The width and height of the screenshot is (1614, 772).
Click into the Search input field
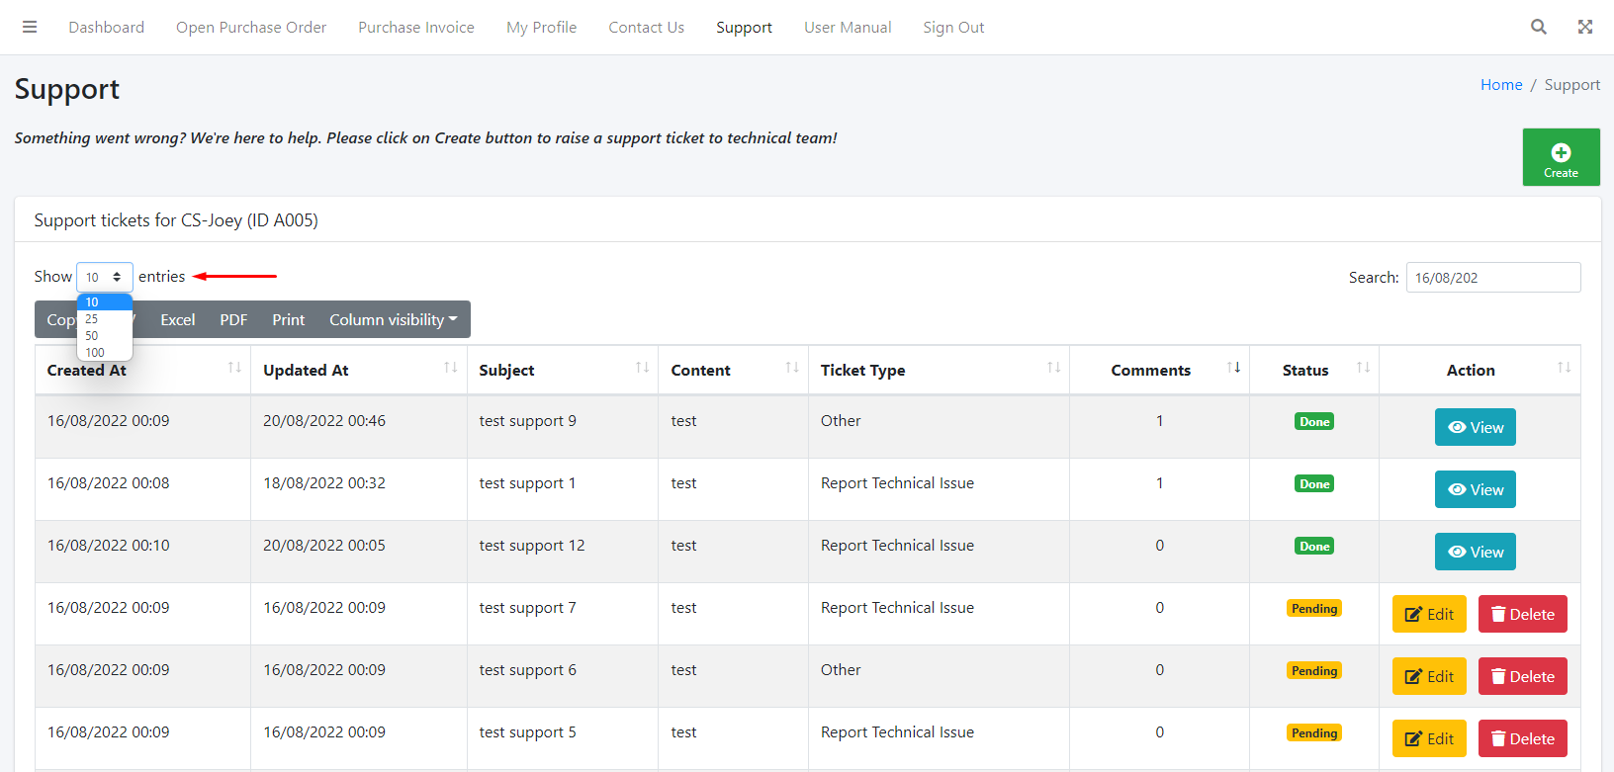(x=1492, y=278)
